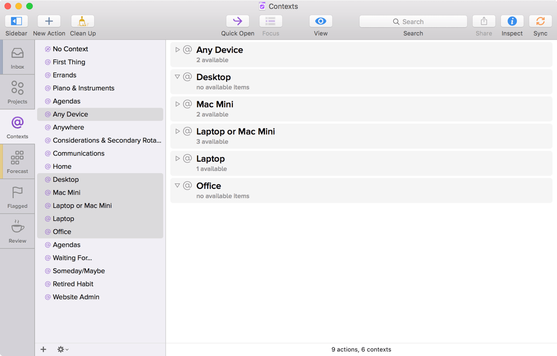Click the Sync toolbar icon

[540, 21]
